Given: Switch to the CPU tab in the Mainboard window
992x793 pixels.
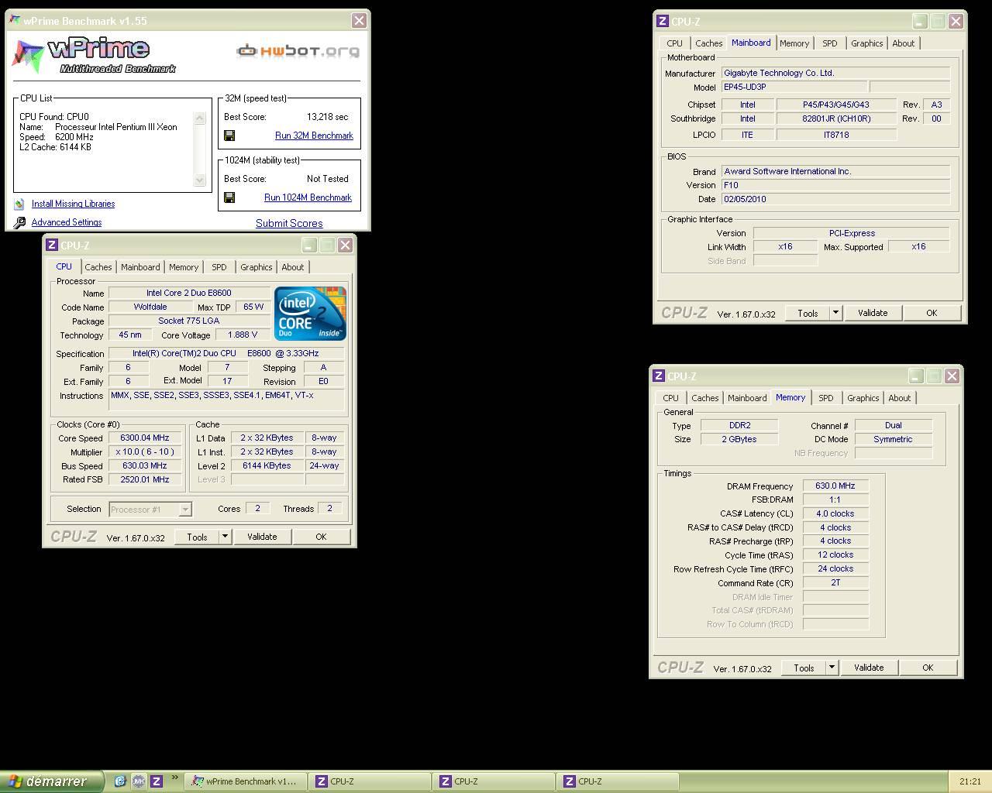Looking at the screenshot, I should pyautogui.click(x=675, y=43).
